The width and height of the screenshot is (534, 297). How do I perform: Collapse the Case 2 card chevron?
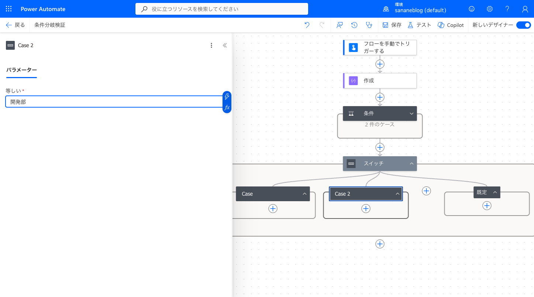pyautogui.click(x=397, y=194)
